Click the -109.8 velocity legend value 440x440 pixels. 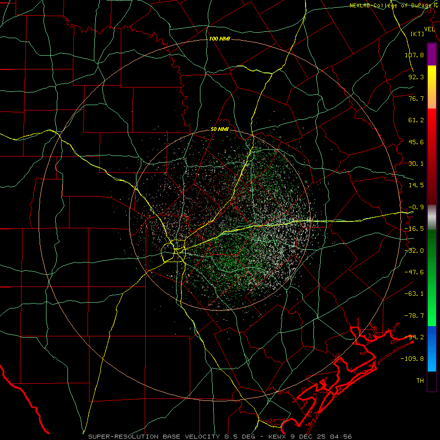[x=412, y=359]
